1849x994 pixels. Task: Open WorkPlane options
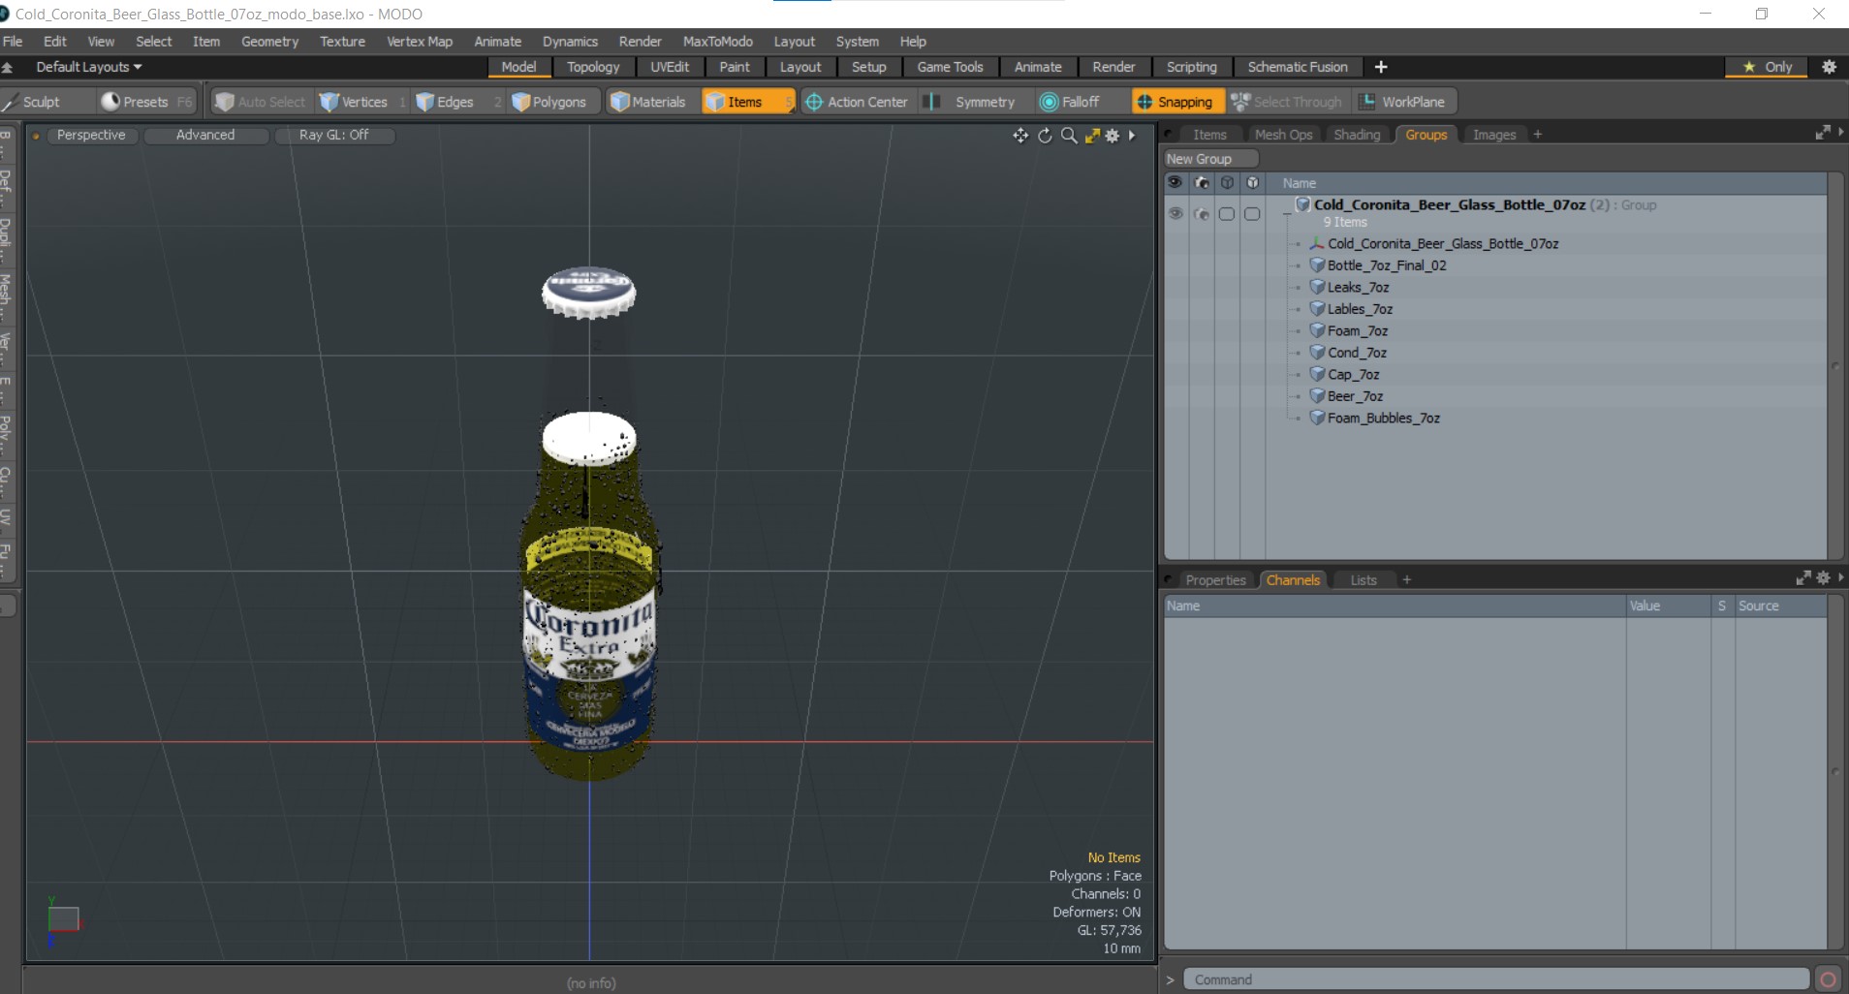click(x=1403, y=102)
